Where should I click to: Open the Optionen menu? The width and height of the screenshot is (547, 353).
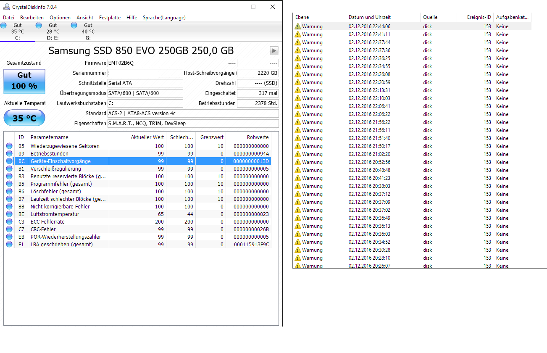[x=60, y=18]
